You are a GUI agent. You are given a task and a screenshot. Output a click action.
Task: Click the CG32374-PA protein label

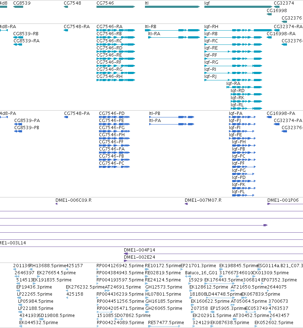(288, 121)
